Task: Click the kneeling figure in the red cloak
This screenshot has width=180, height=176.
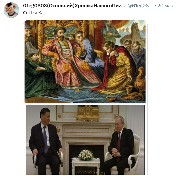Action: pos(116,68)
